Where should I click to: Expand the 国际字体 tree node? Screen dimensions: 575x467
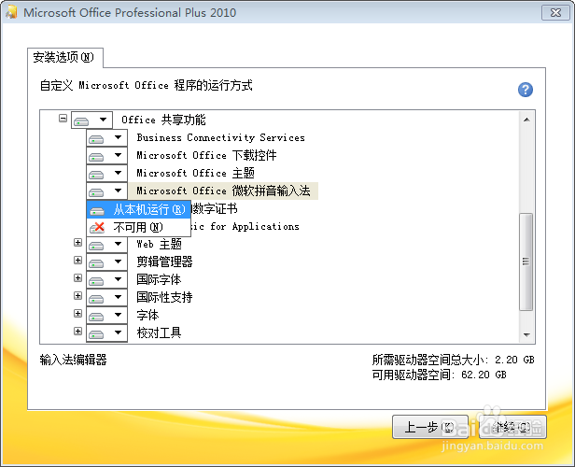[x=77, y=277]
